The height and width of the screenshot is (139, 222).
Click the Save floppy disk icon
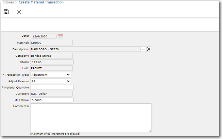(x=6, y=12)
